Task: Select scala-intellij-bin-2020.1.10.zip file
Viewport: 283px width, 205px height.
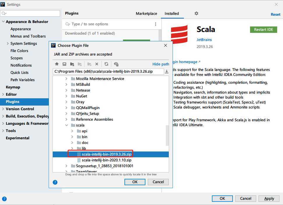Action: [106, 160]
